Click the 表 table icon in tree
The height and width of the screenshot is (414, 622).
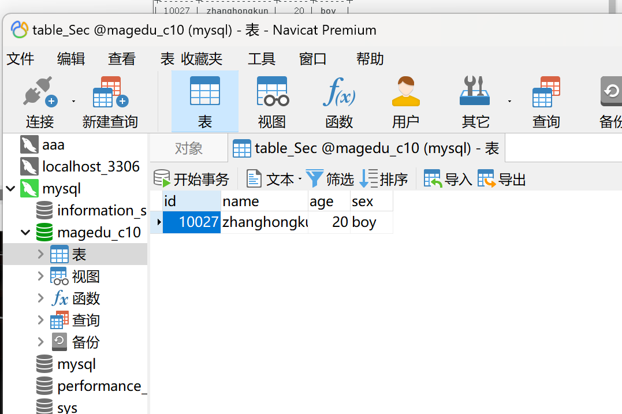coord(59,254)
